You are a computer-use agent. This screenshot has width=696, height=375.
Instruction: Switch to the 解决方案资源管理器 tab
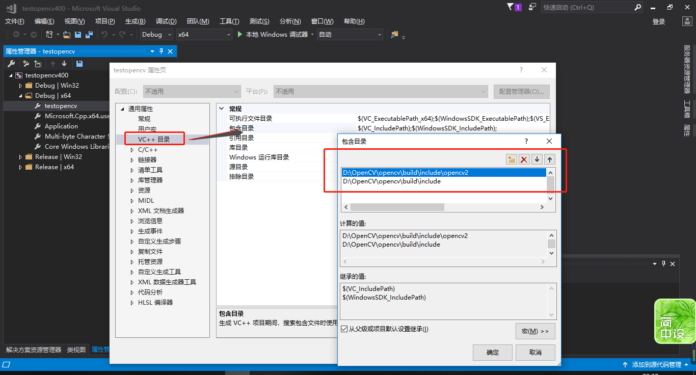tap(33, 350)
